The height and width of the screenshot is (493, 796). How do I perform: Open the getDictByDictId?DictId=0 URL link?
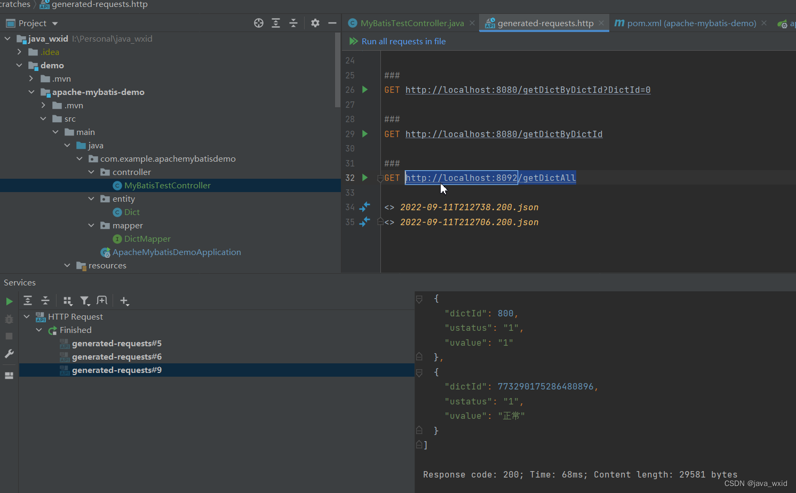(528, 90)
